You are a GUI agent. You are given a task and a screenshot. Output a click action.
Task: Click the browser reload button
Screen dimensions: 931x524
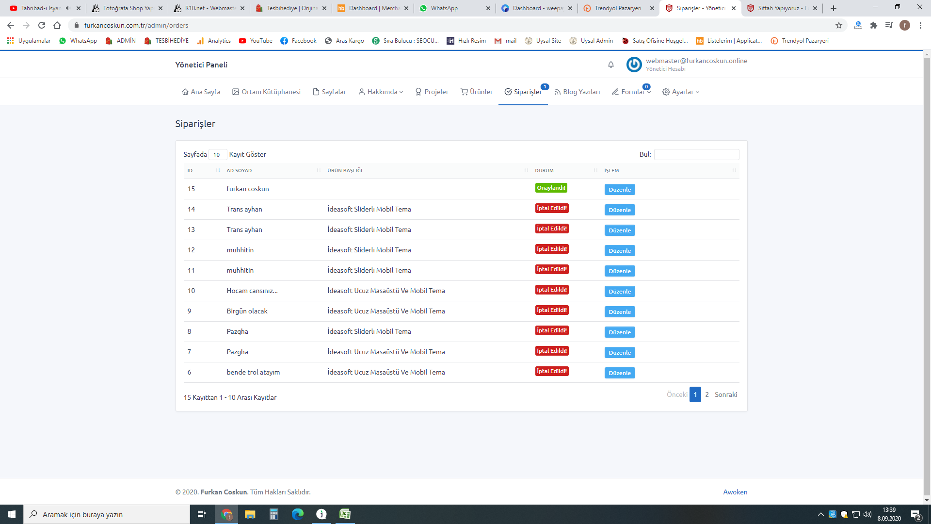(x=42, y=25)
